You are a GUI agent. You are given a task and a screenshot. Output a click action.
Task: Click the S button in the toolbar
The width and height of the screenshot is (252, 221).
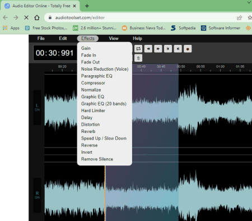[138, 58]
